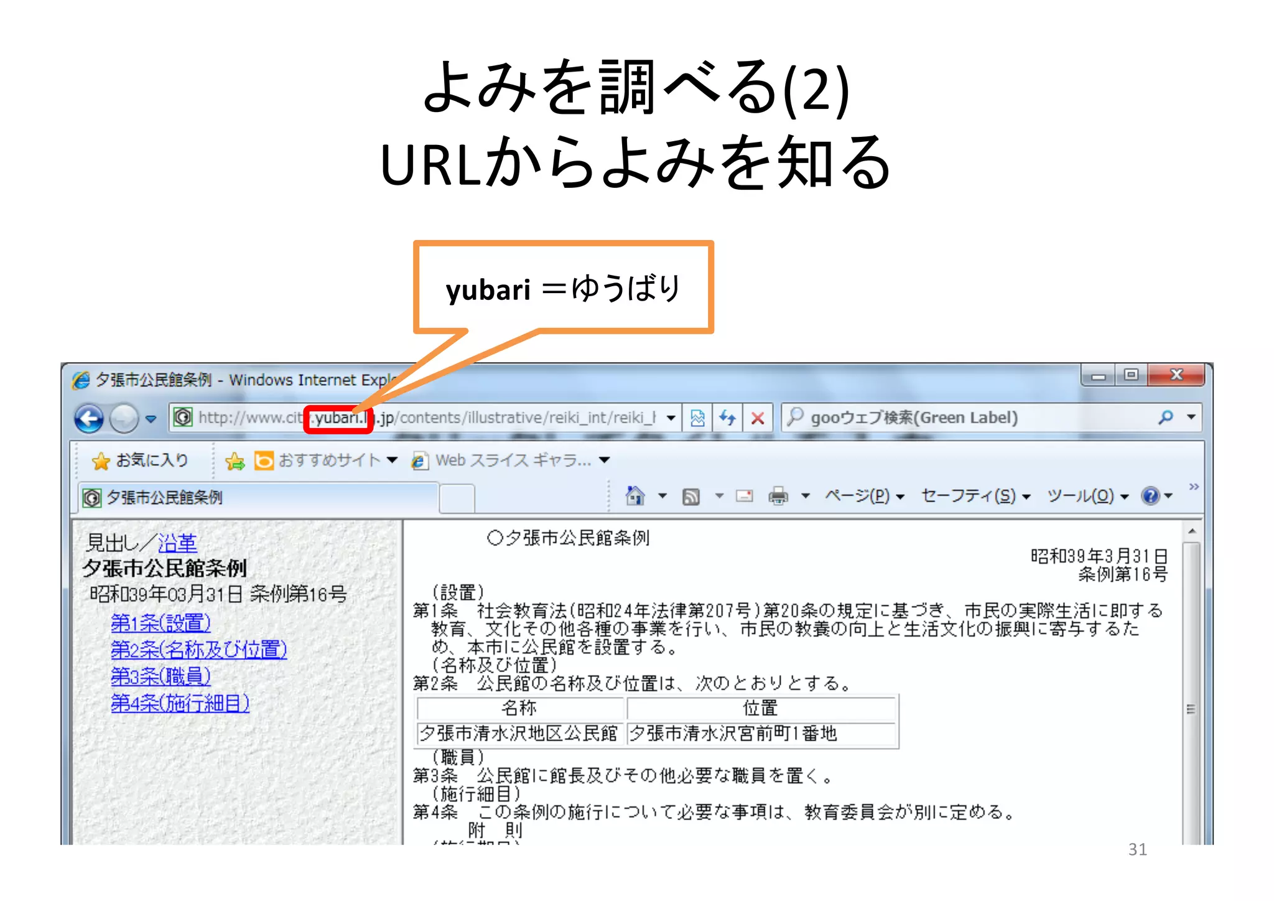
Task: Open the recent pages dropdown arrow
Action: (151, 419)
